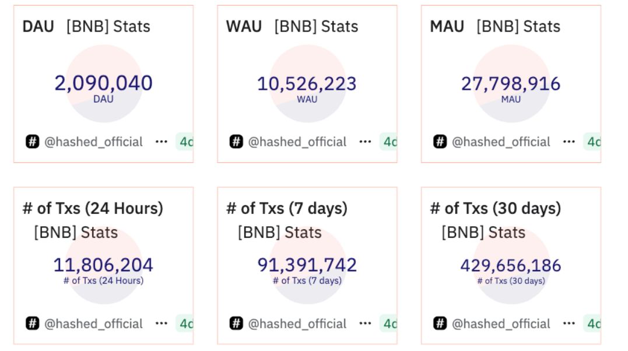Open the three-dot menu on DAU card

click(162, 142)
